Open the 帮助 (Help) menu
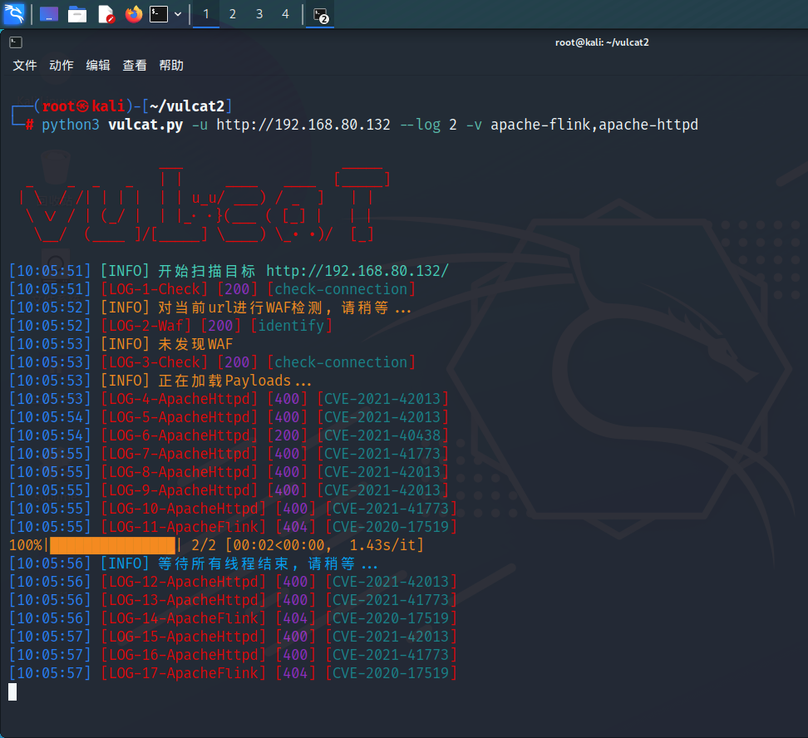The width and height of the screenshot is (808, 738). (x=171, y=66)
